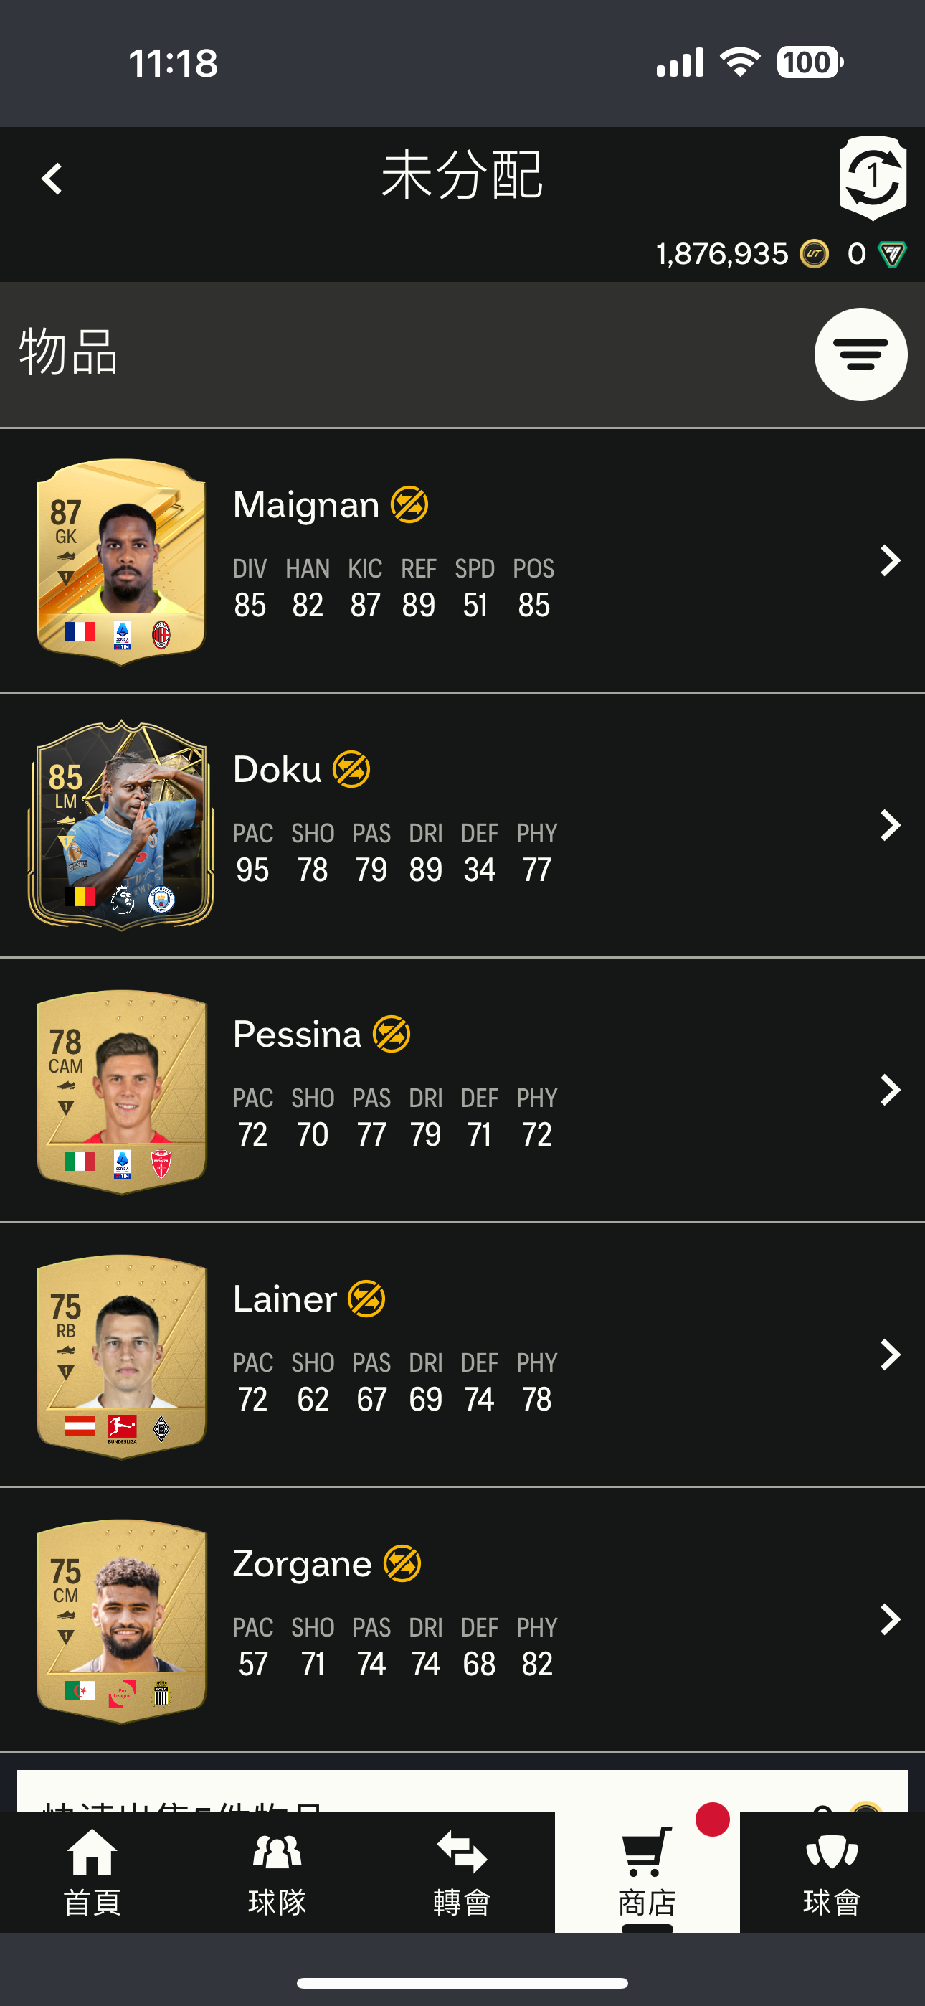Tap untradeable icon next to Doku
Screen dimensions: 925x2006
pos(352,769)
